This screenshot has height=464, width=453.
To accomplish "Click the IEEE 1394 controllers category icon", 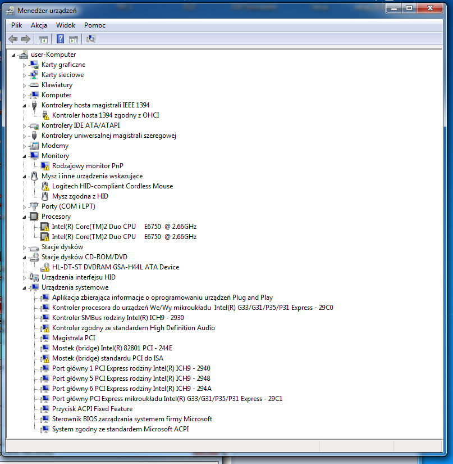I will (x=34, y=105).
